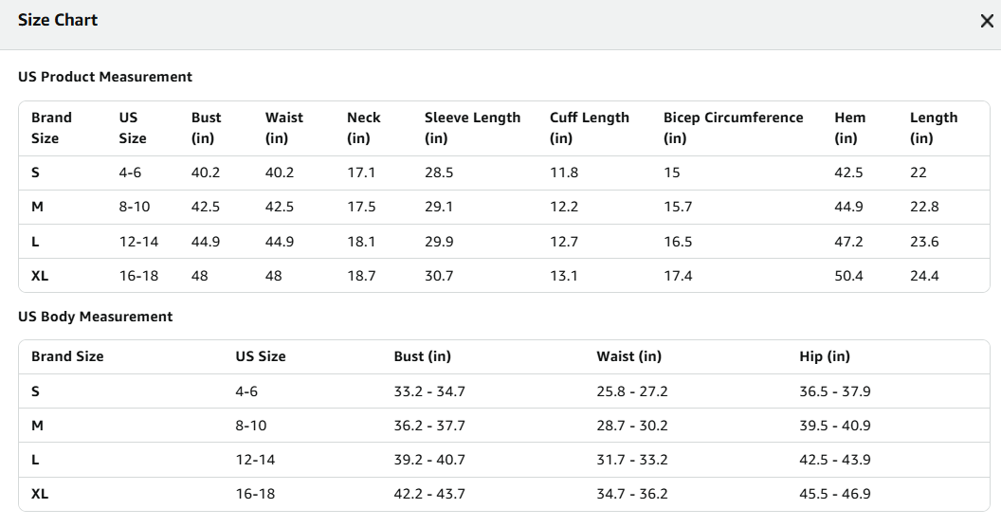Click the 50.4 hem value for XL
1001x527 pixels.
[x=848, y=276]
